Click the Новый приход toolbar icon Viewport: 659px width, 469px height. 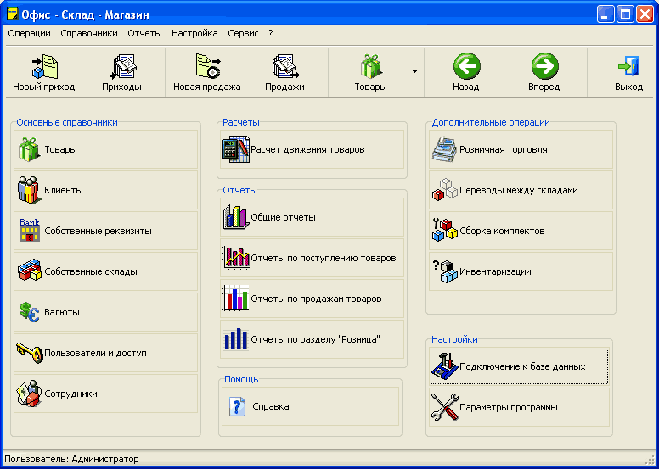43,67
